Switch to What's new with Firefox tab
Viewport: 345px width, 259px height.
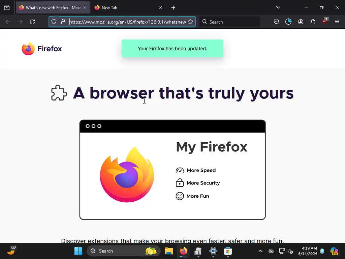[x=53, y=7]
